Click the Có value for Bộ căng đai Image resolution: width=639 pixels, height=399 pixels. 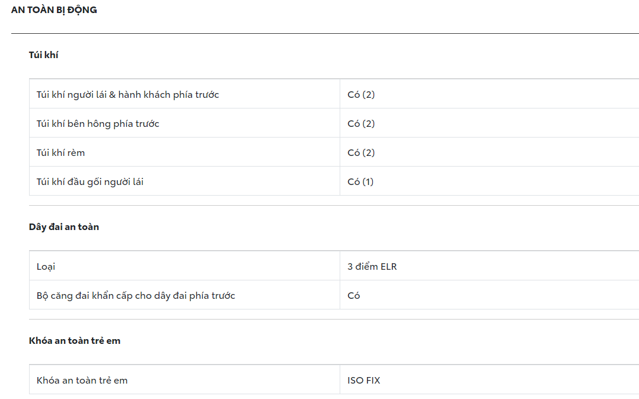(x=354, y=296)
